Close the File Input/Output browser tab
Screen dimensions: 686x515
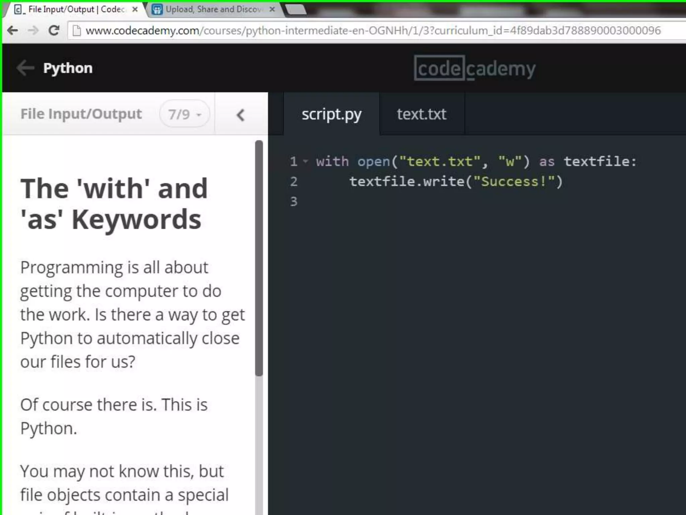[x=135, y=9]
